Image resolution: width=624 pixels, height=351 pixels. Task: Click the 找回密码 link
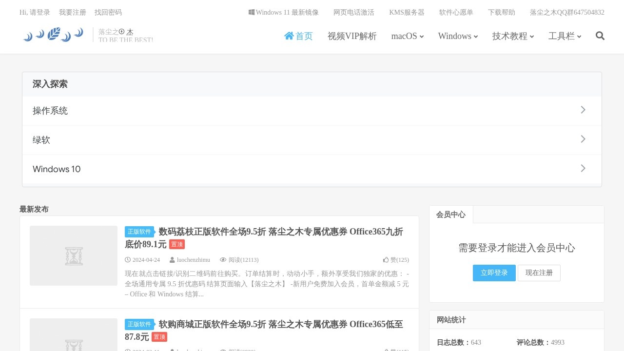(108, 12)
